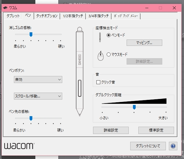The image size is (184, 159).
Task: Click the side switch on the pen illustration
Action: 80,88
